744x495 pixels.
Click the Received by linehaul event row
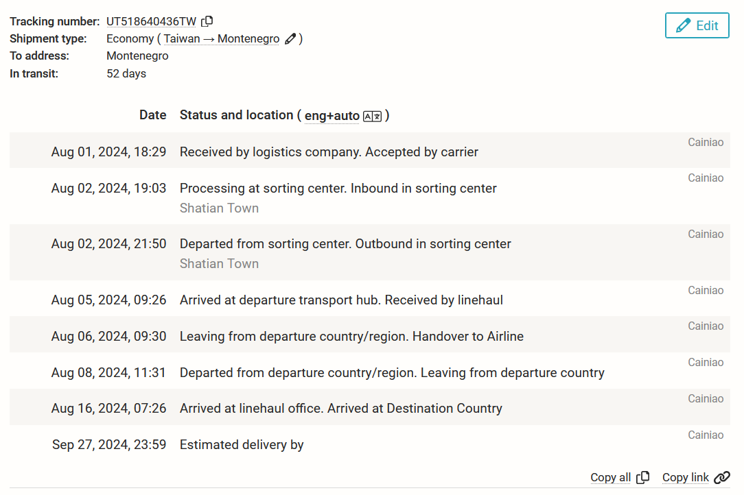pos(370,299)
